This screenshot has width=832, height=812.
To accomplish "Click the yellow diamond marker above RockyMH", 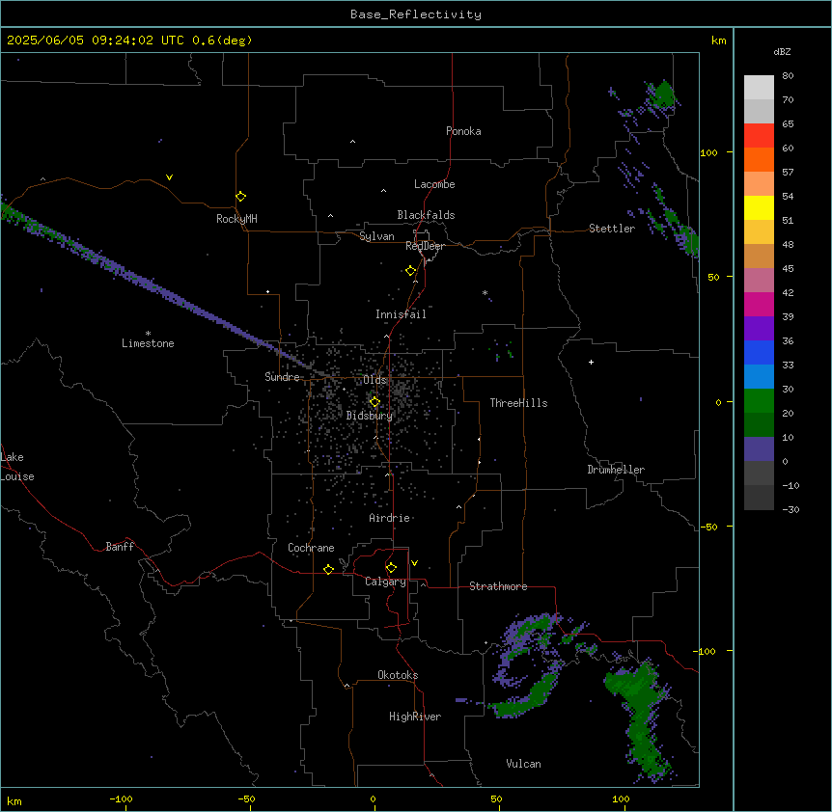I will 240,196.
